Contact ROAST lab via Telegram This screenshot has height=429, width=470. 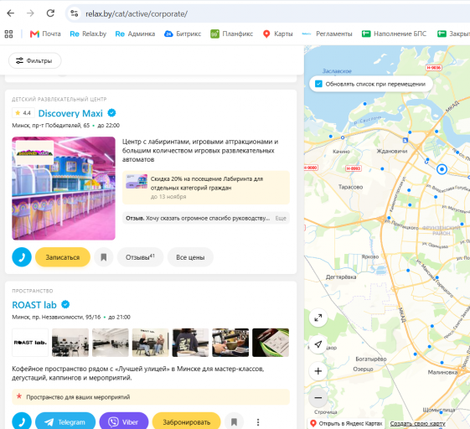pos(65,421)
